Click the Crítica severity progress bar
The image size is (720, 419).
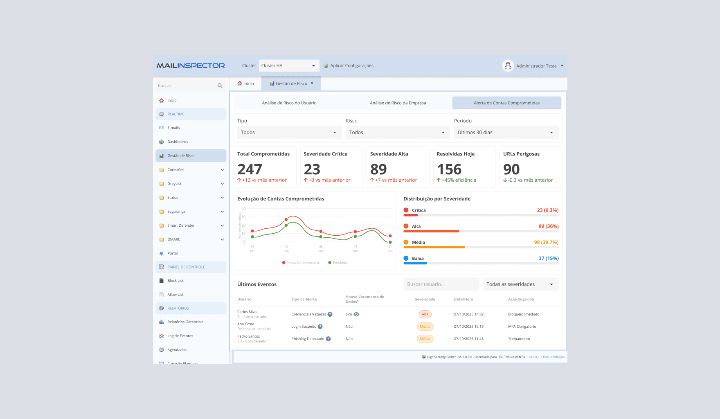[x=481, y=215]
